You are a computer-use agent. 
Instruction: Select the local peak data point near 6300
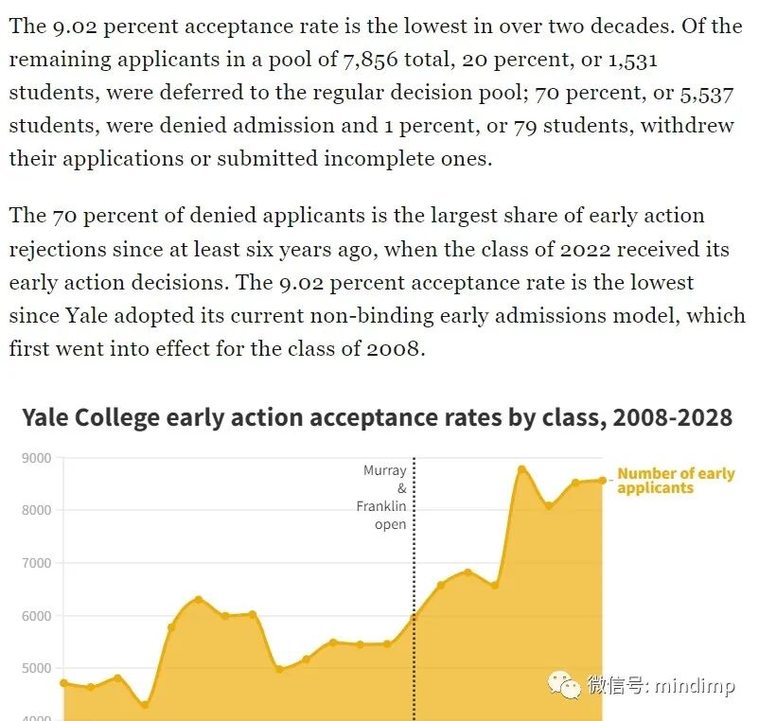coord(199,600)
